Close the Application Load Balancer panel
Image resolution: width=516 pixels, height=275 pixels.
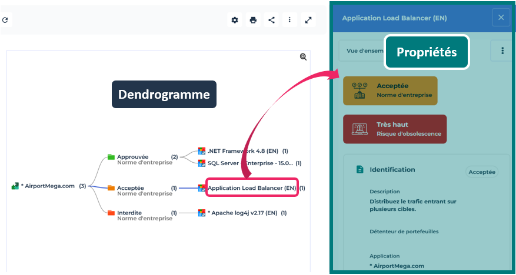point(501,18)
